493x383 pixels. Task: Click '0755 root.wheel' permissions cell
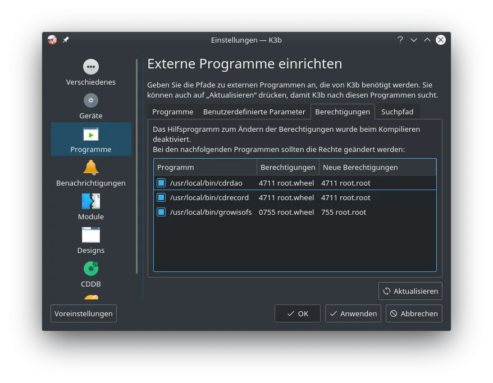[286, 212]
